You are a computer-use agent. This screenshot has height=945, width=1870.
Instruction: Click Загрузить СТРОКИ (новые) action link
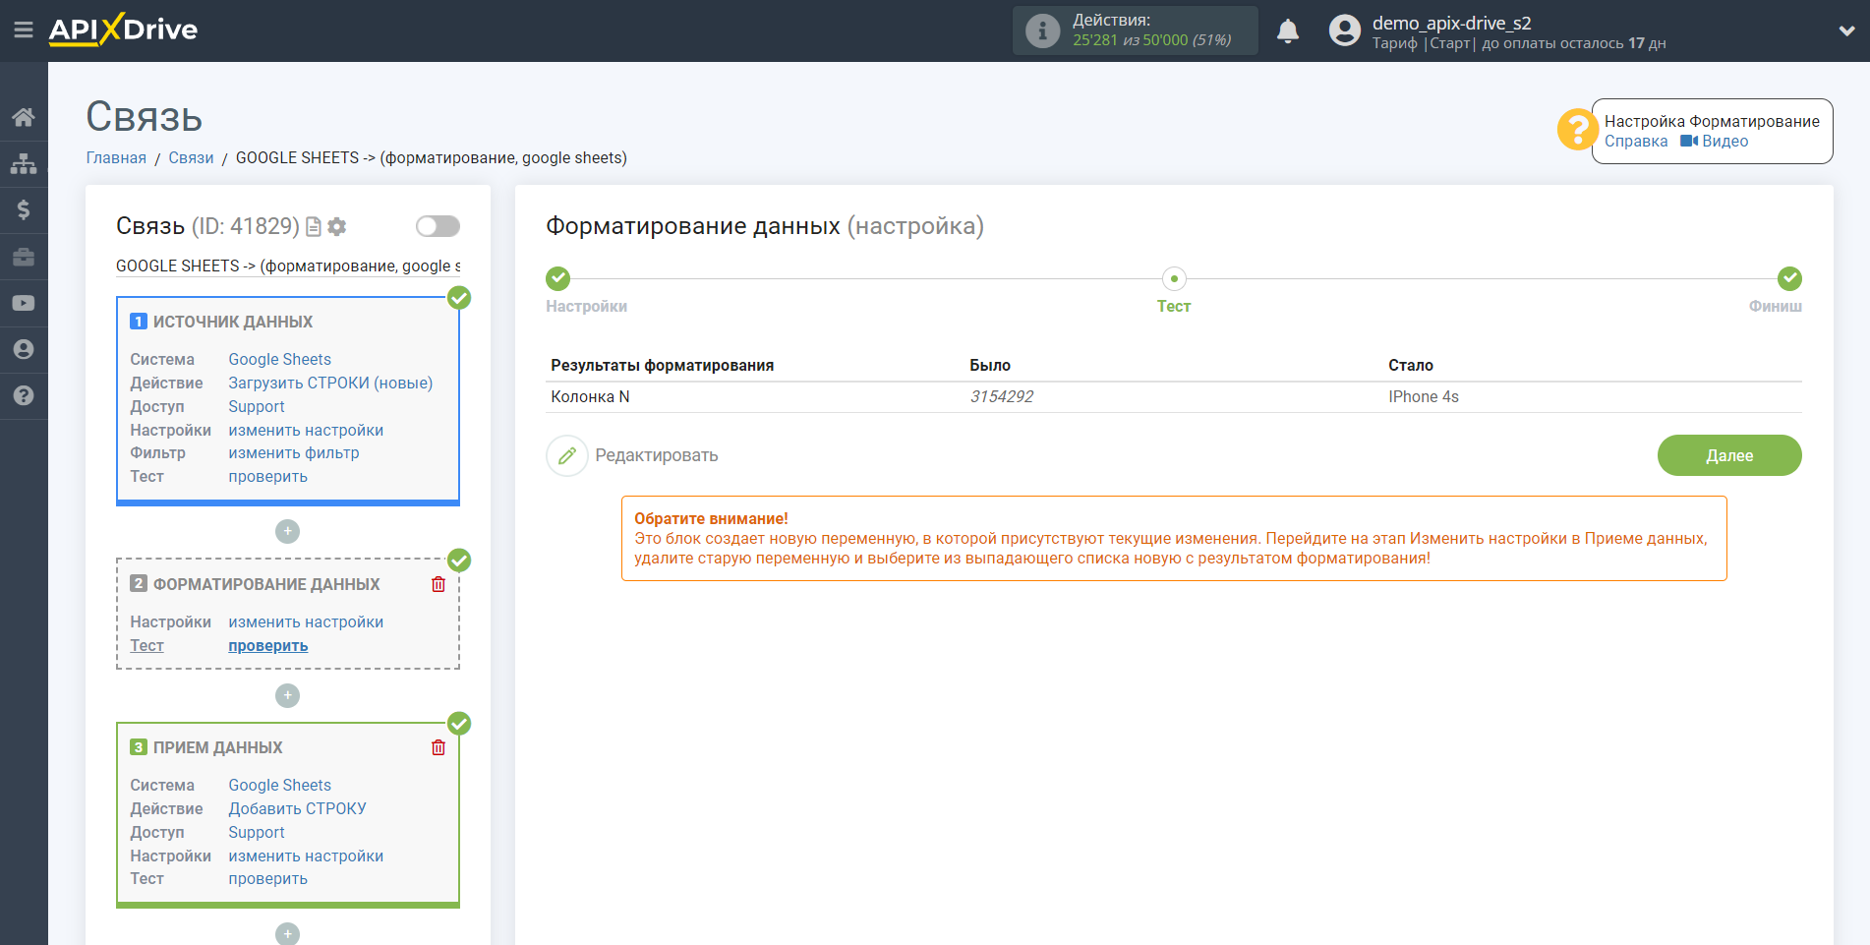click(x=330, y=383)
